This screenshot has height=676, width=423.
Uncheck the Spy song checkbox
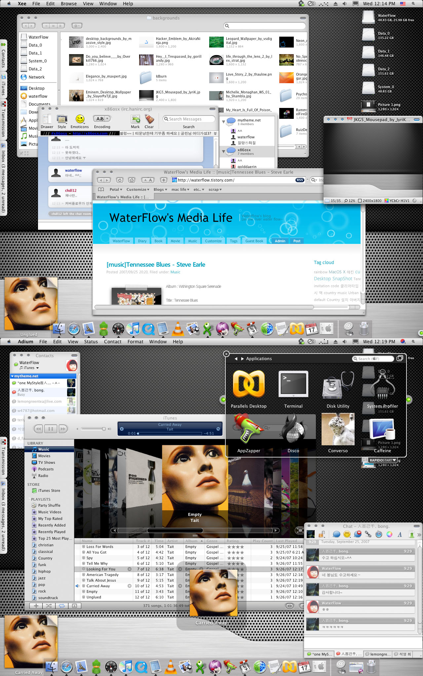click(x=84, y=558)
